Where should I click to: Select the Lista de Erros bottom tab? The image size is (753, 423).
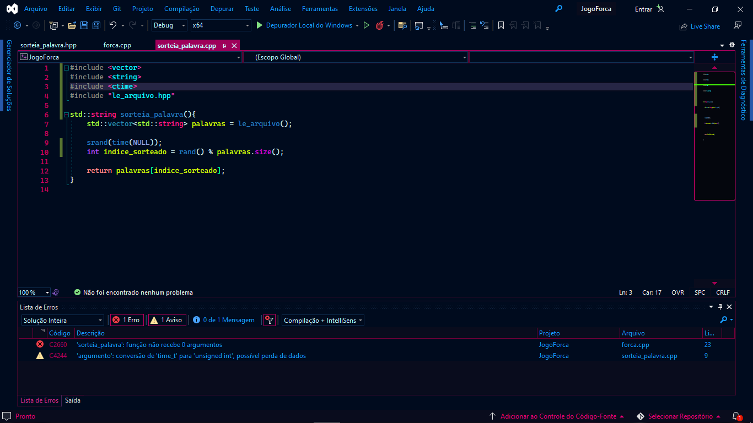point(40,400)
